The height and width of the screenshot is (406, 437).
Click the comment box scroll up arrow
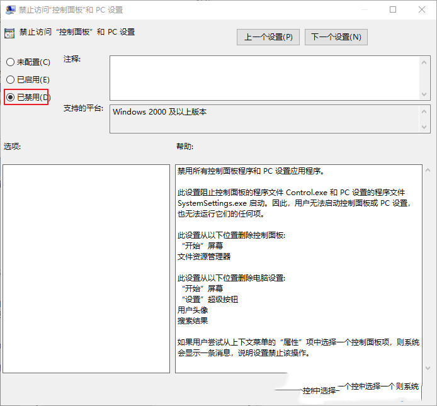(424, 62)
